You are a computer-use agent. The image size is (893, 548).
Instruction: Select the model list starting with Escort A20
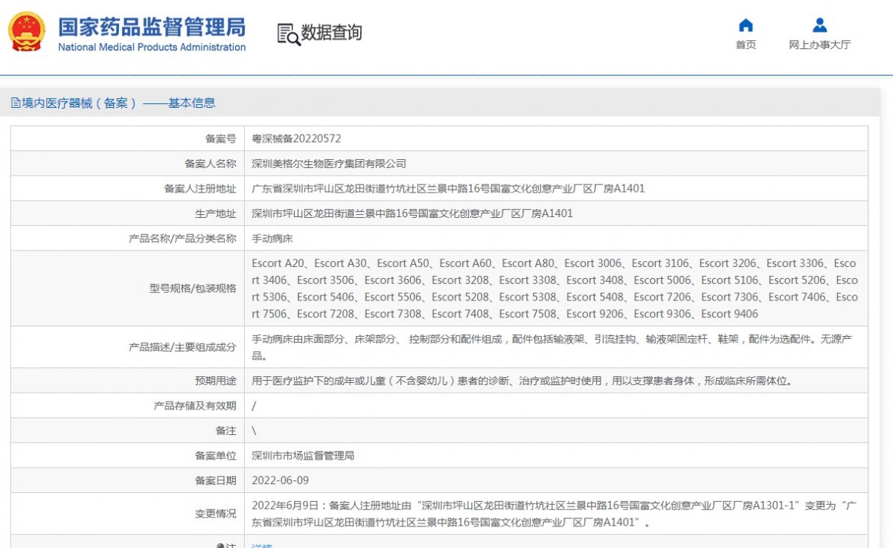coord(555,288)
